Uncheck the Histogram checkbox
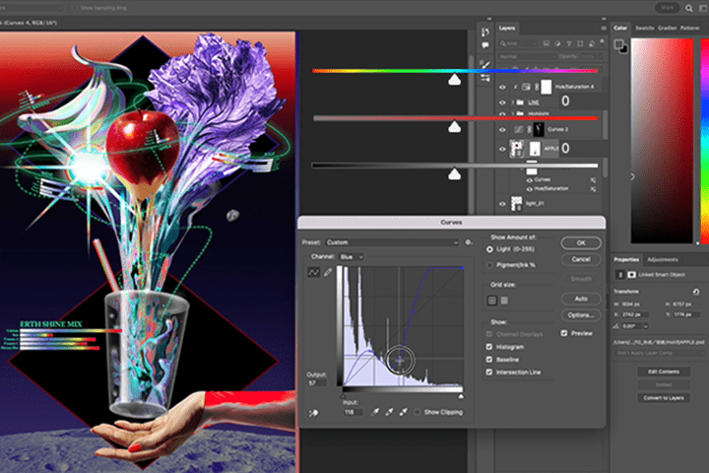Viewport: 709px width, 473px height. click(488, 347)
